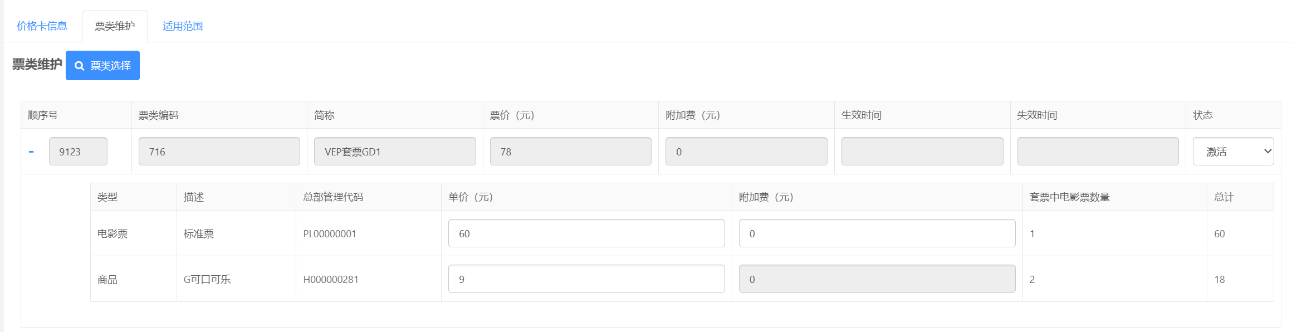
Task: Switch to the 价格卡信息 tab
Action: tap(42, 26)
